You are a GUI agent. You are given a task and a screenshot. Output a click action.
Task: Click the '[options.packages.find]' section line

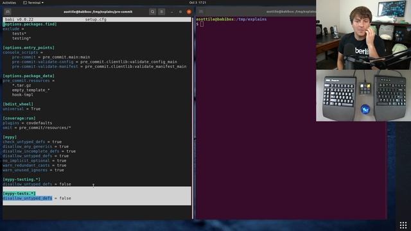[x=30, y=24]
